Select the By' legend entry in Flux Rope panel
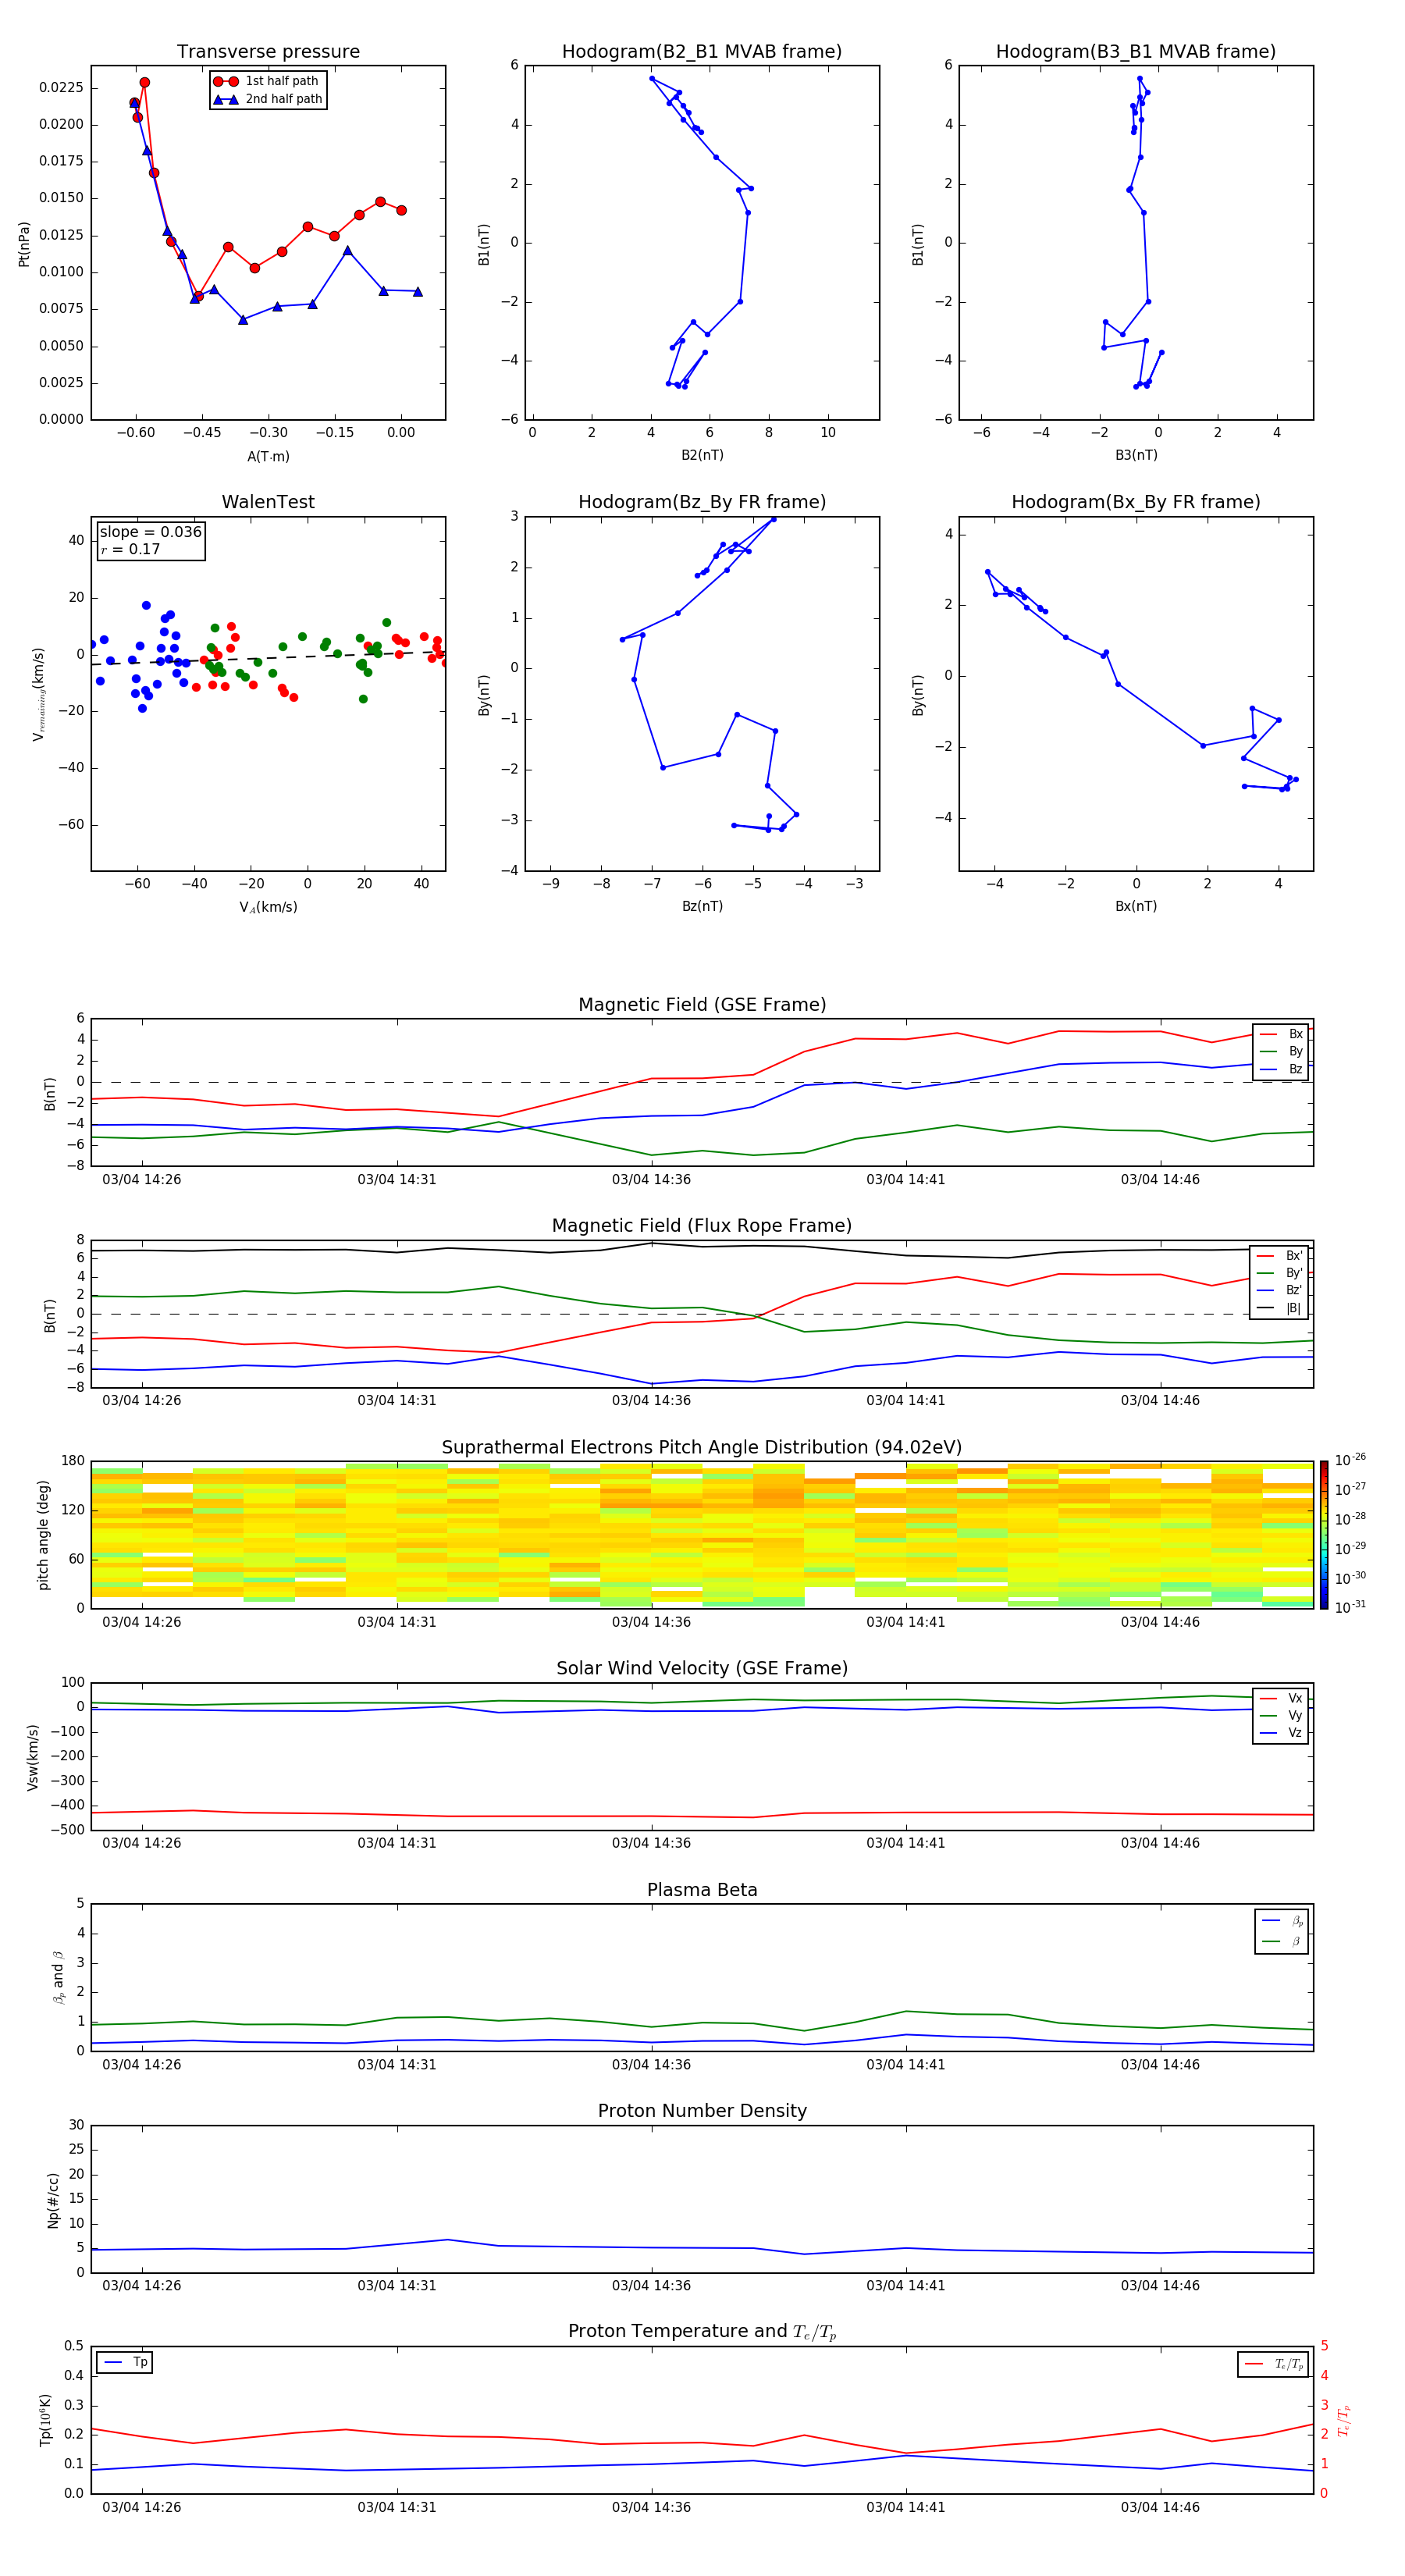1405x2576 pixels. point(1280,1273)
